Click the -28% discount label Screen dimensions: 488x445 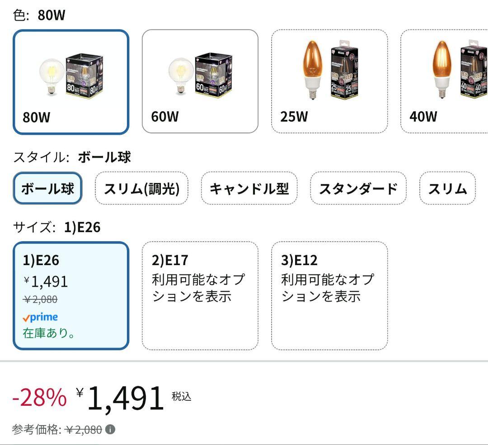[x=39, y=398]
